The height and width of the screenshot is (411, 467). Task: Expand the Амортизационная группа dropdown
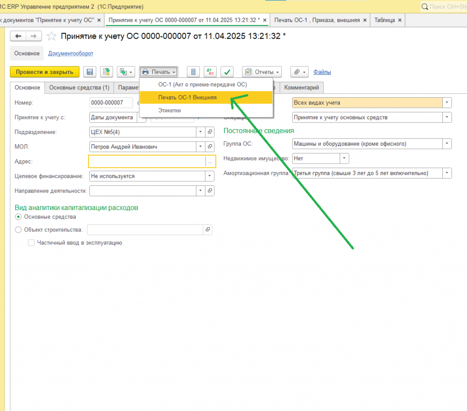447,173
